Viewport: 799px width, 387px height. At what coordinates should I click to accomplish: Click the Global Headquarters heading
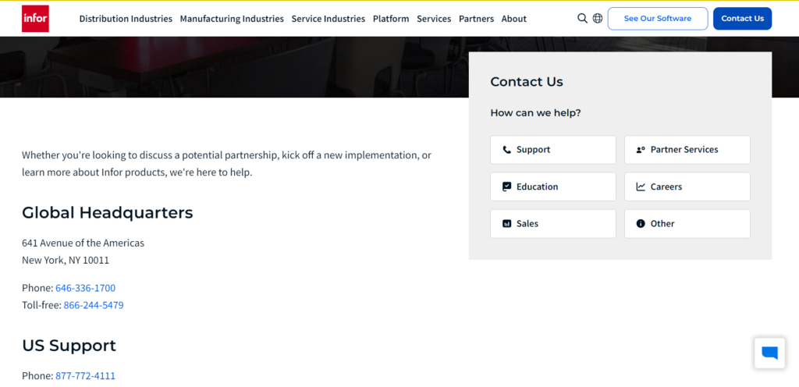point(108,212)
